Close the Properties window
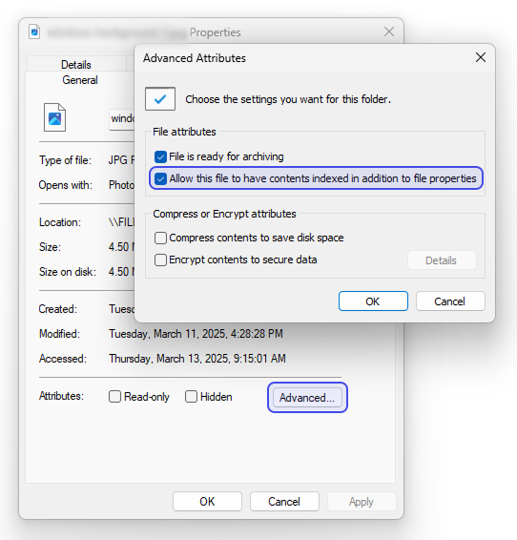Image resolution: width=517 pixels, height=540 pixels. [x=389, y=31]
